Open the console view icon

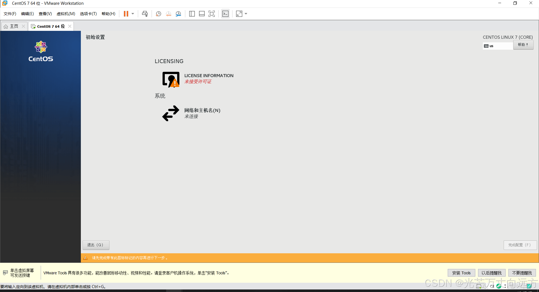click(x=225, y=14)
